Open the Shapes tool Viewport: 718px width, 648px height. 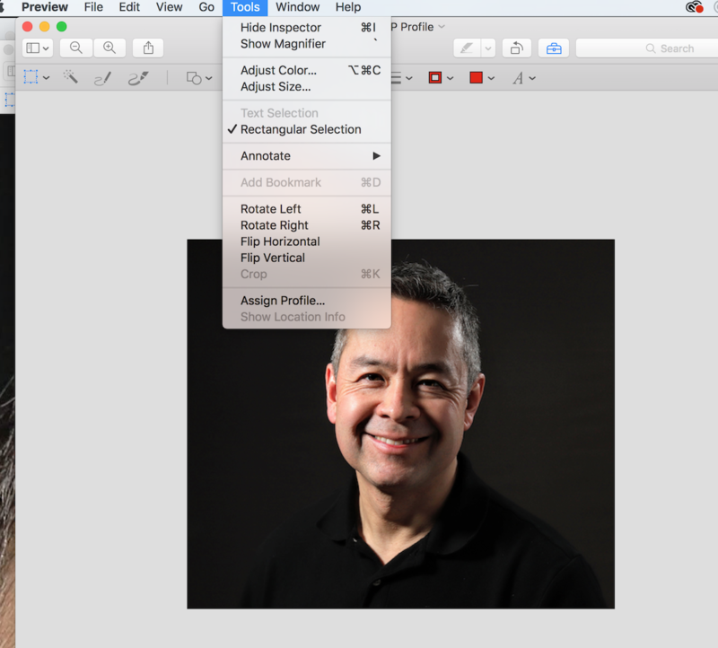[194, 78]
